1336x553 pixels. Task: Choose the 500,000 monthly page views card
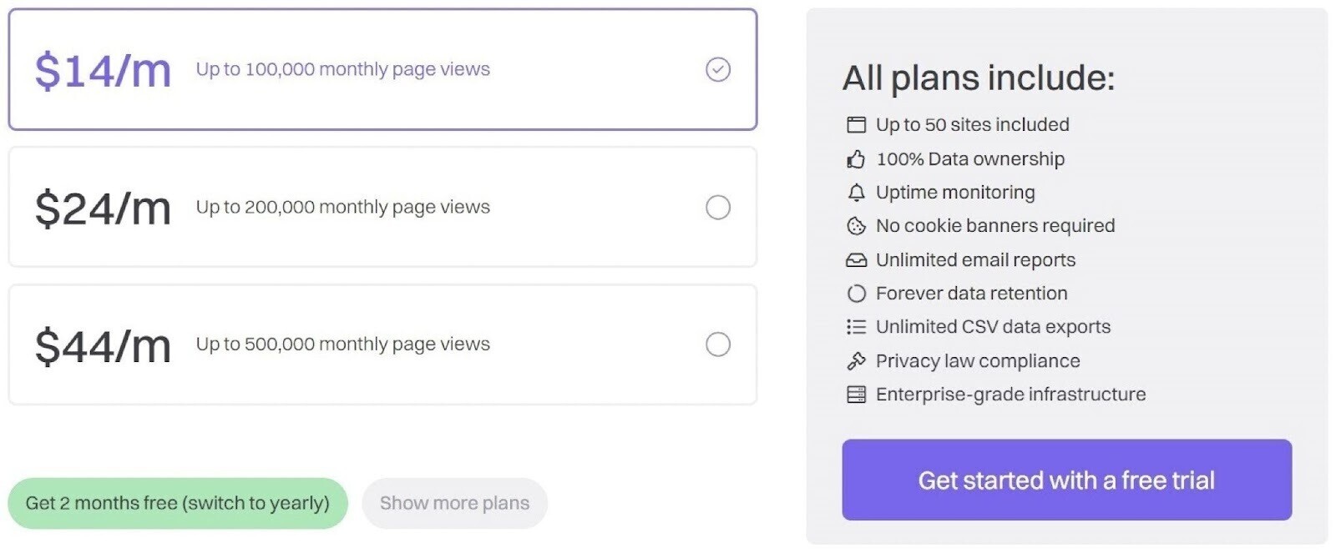(382, 344)
